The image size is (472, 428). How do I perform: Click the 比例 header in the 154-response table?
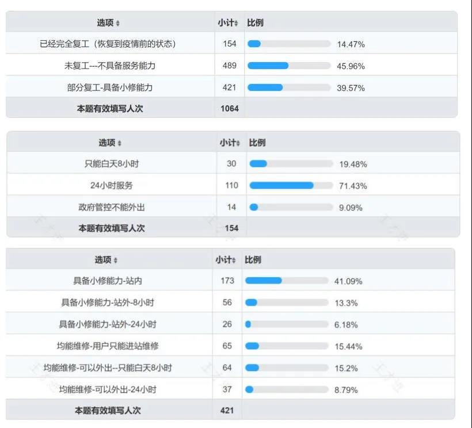click(x=257, y=143)
